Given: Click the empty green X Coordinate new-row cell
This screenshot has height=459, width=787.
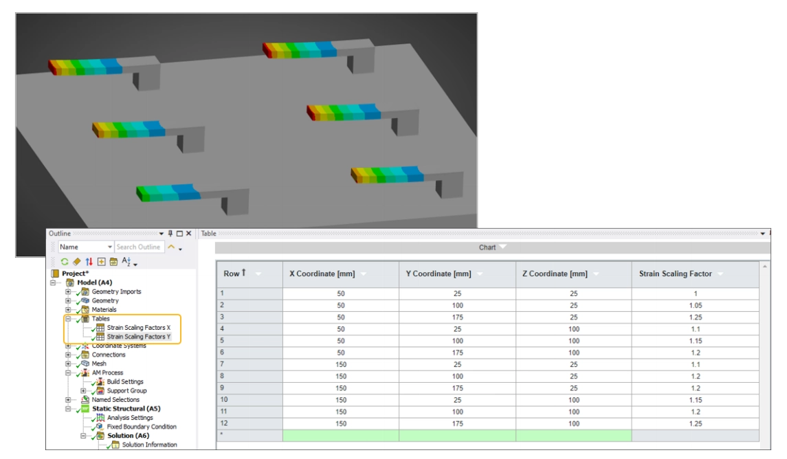Looking at the screenshot, I should point(340,436).
